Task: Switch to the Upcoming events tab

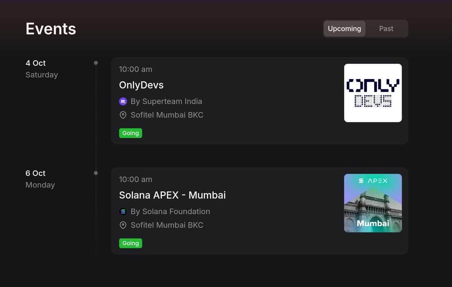Action: click(344, 29)
